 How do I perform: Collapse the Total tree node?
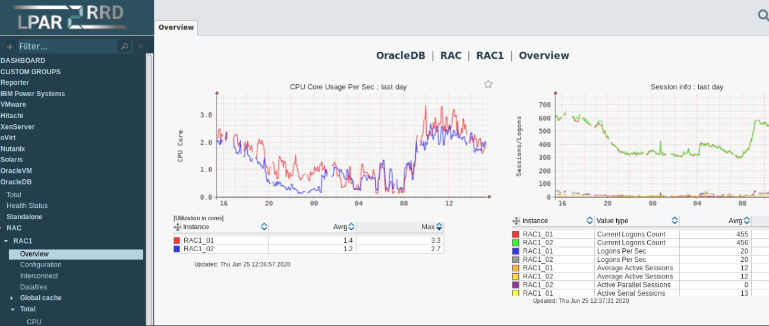click(x=12, y=309)
